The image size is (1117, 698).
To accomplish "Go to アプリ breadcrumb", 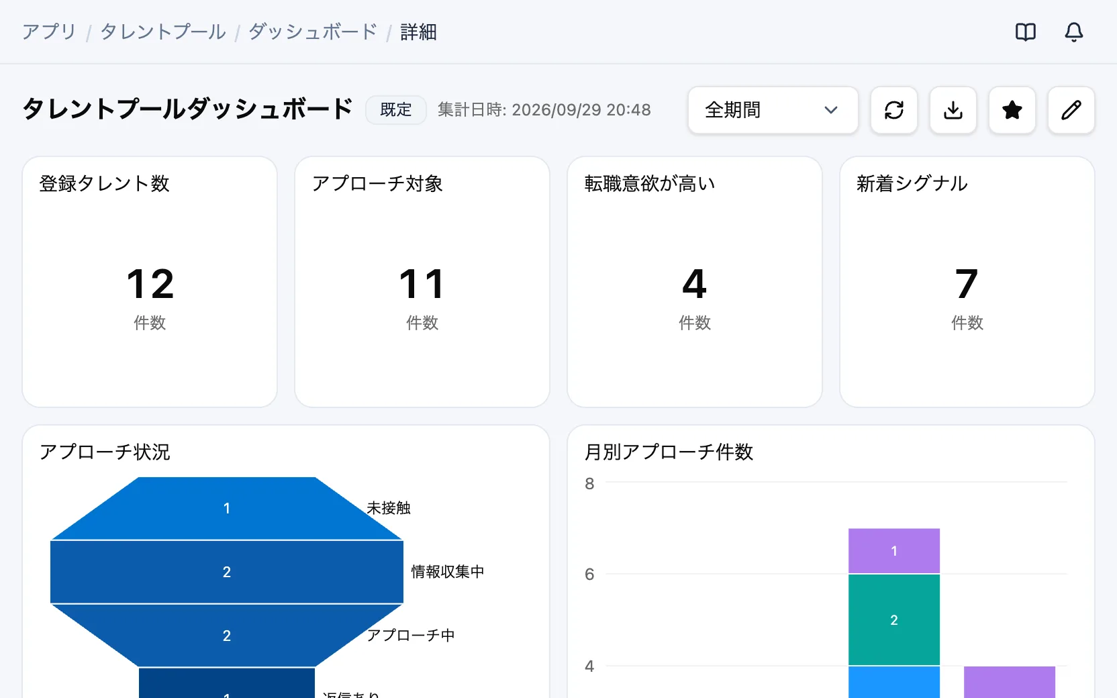I will (49, 32).
